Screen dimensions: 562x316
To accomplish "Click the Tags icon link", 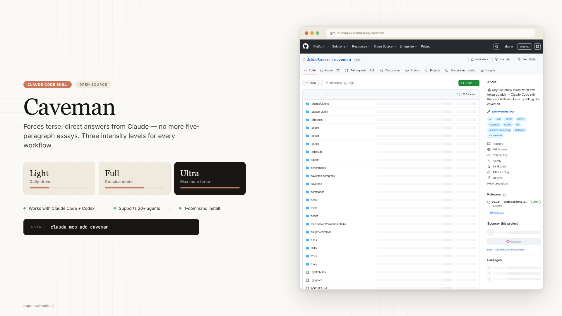I will click(349, 83).
